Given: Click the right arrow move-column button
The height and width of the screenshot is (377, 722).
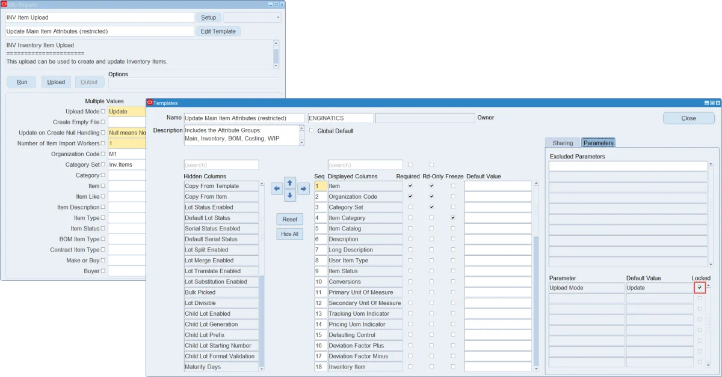Looking at the screenshot, I should pyautogui.click(x=304, y=188).
